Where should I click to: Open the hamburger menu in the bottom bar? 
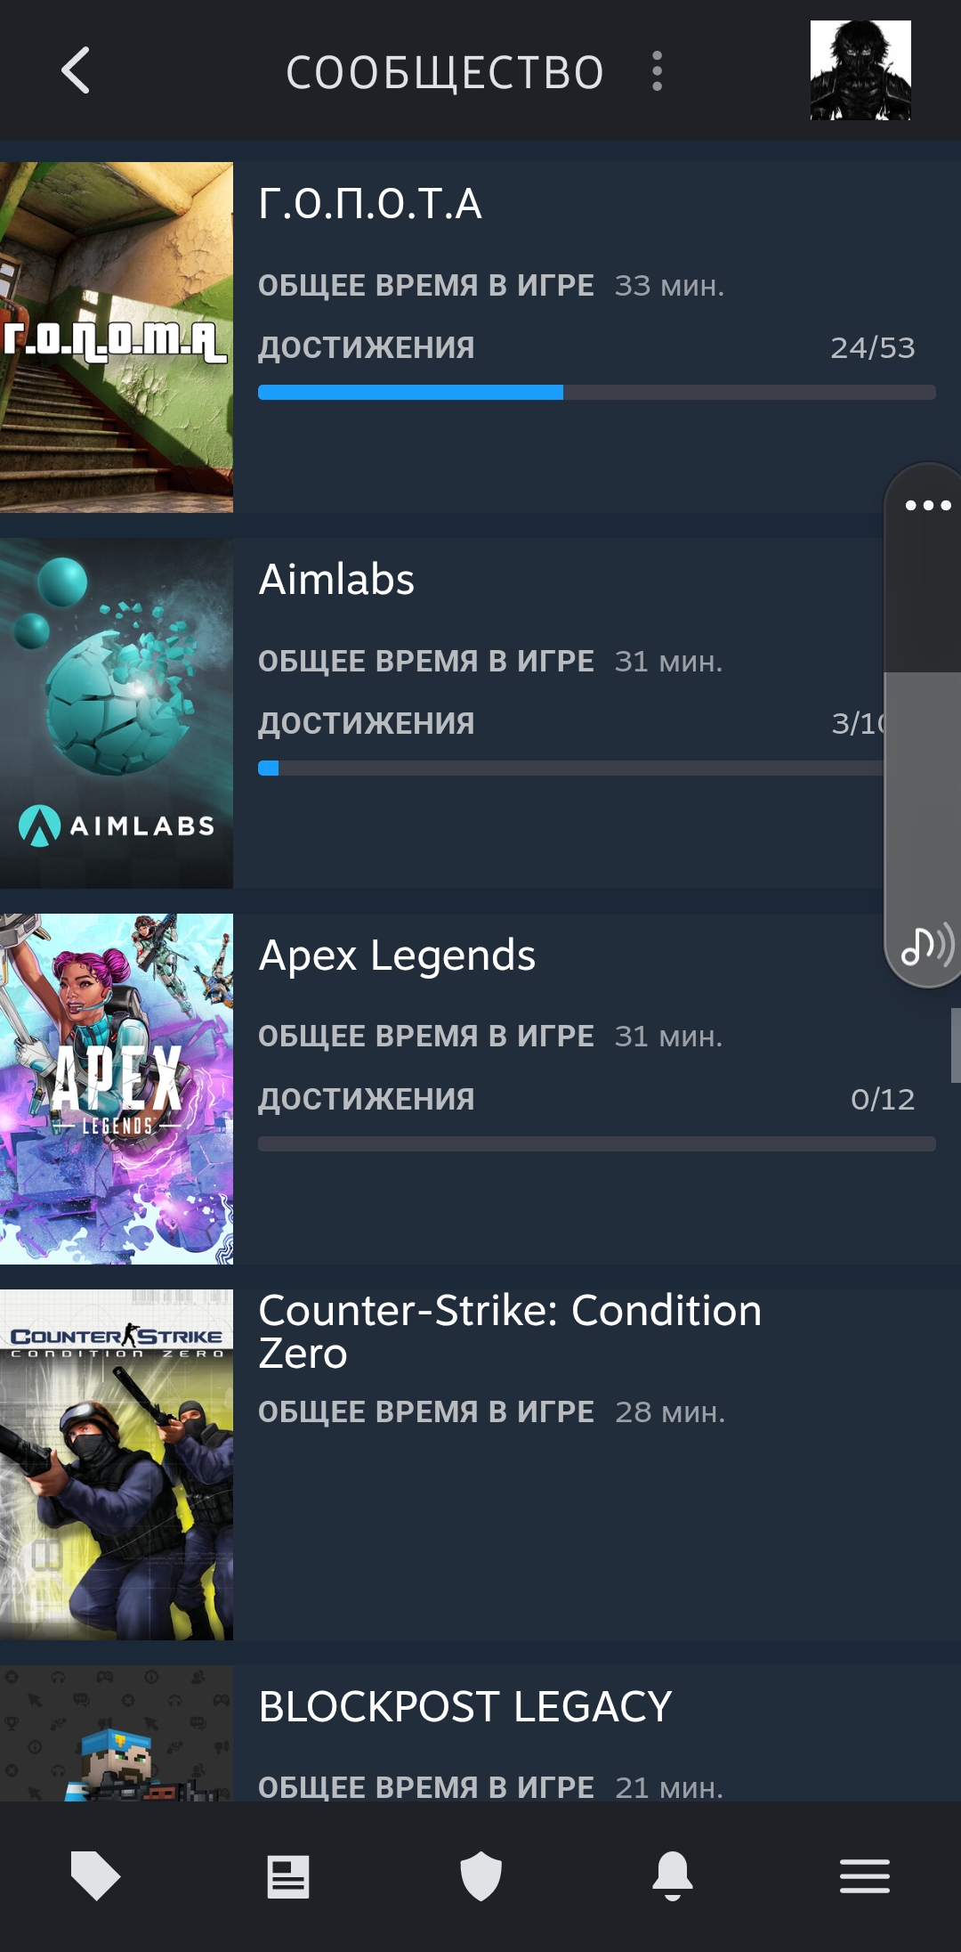pos(865,1876)
